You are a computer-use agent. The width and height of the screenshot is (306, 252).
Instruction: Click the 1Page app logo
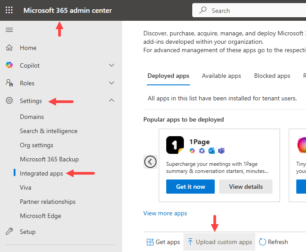175,145
